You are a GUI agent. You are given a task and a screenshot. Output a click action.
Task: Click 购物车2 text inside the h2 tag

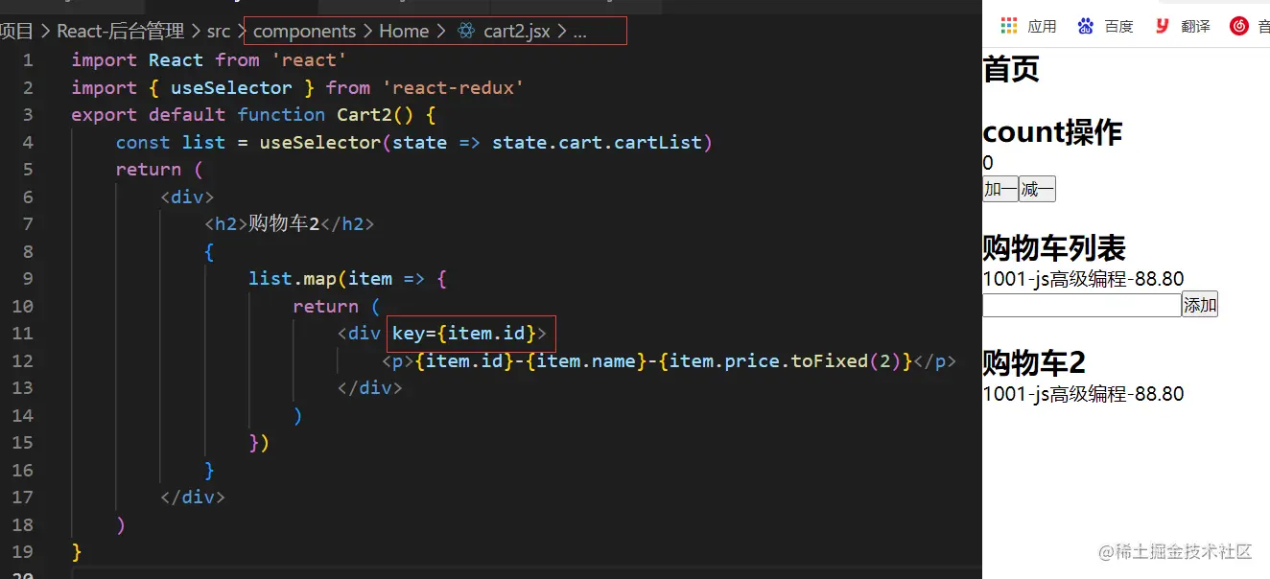tap(284, 224)
